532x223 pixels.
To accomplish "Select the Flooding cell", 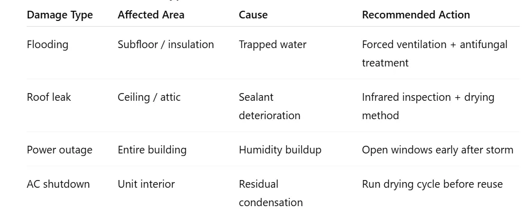I will click(x=47, y=44).
